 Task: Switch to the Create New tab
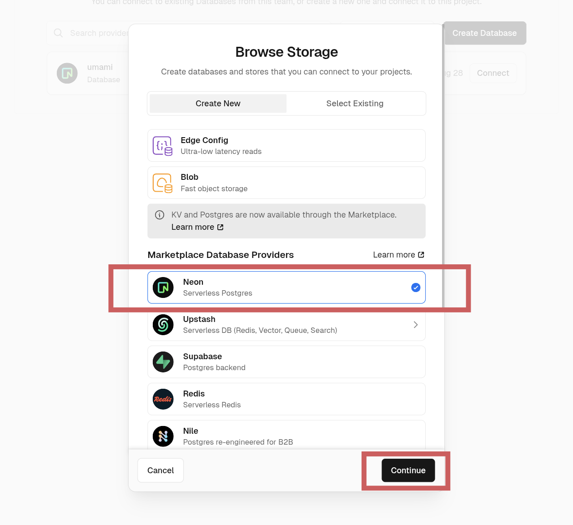point(218,104)
